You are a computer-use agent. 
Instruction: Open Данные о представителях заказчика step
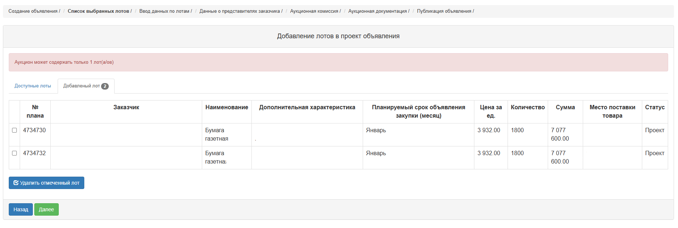pos(240,11)
